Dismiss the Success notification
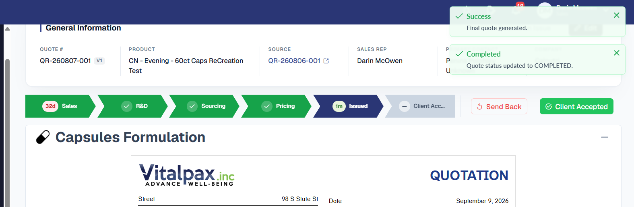This screenshot has width=634, height=207. 616,15
